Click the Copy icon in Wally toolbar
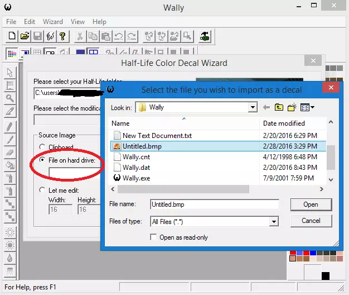Screen dimensions: 349x295 pyautogui.click(x=93, y=36)
